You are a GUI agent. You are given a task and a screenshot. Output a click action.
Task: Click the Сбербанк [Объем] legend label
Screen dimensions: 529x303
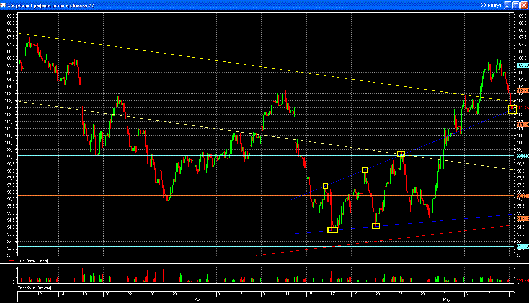point(34,288)
